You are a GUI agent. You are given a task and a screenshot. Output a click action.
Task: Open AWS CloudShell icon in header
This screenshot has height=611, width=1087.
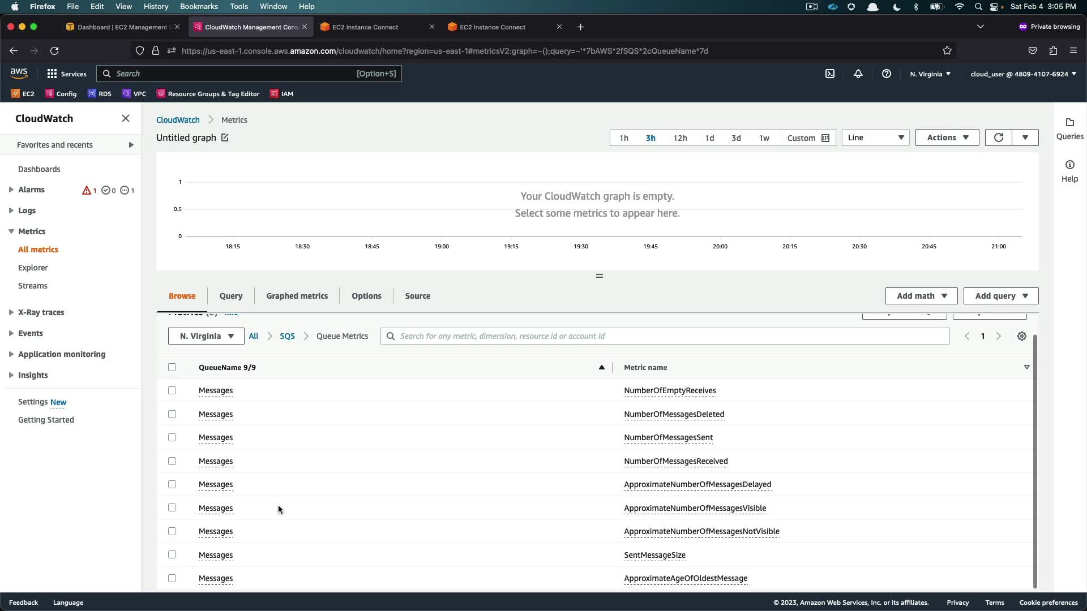coord(830,74)
